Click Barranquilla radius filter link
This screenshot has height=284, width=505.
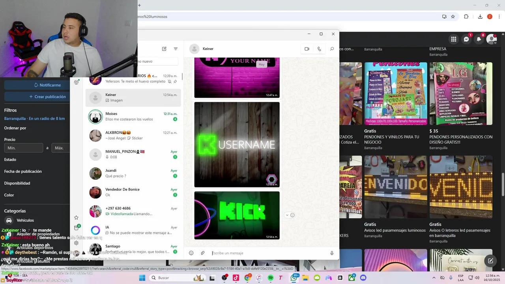[x=34, y=119]
